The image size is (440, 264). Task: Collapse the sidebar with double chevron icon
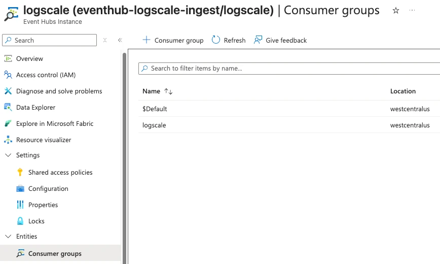[x=120, y=40]
